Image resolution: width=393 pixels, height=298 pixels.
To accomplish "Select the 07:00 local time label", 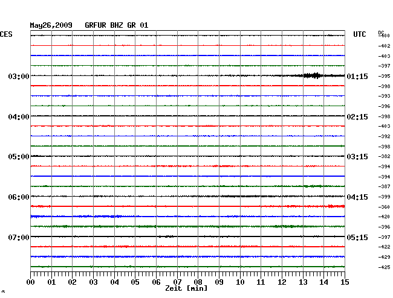I will point(19,237).
